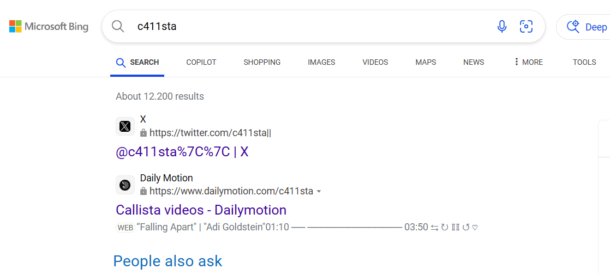Viewport: 610px width, 275px height.
Task: Go to the IMAGES tab
Action: (x=321, y=62)
